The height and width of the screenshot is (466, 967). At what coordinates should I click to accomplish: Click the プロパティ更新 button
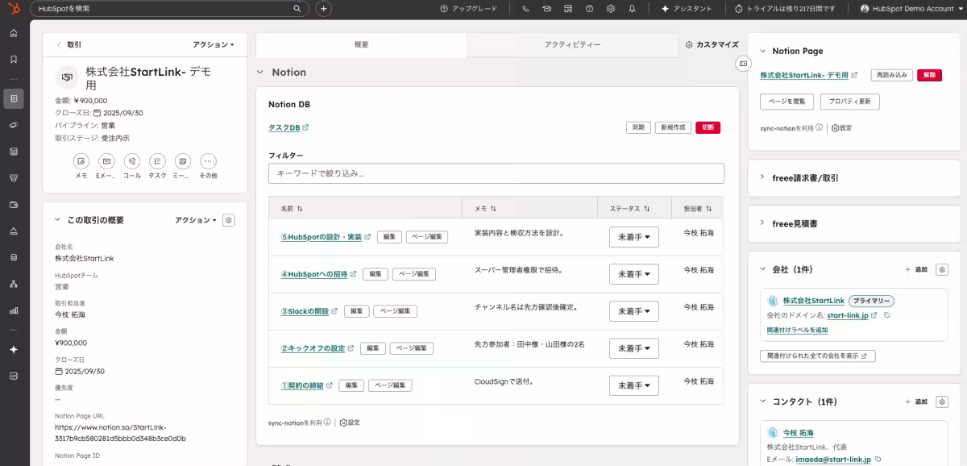coord(849,102)
